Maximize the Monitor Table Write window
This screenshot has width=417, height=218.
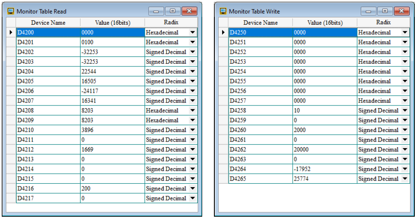tap(384, 11)
